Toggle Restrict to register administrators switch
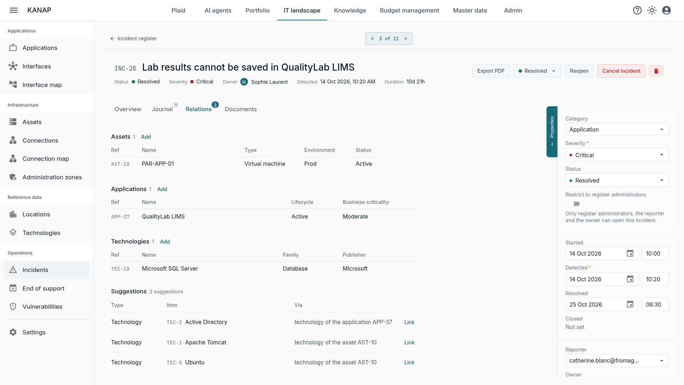 pyautogui.click(x=574, y=204)
